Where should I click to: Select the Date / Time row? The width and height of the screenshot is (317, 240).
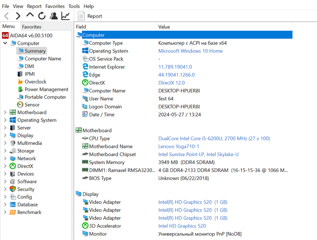(184, 115)
